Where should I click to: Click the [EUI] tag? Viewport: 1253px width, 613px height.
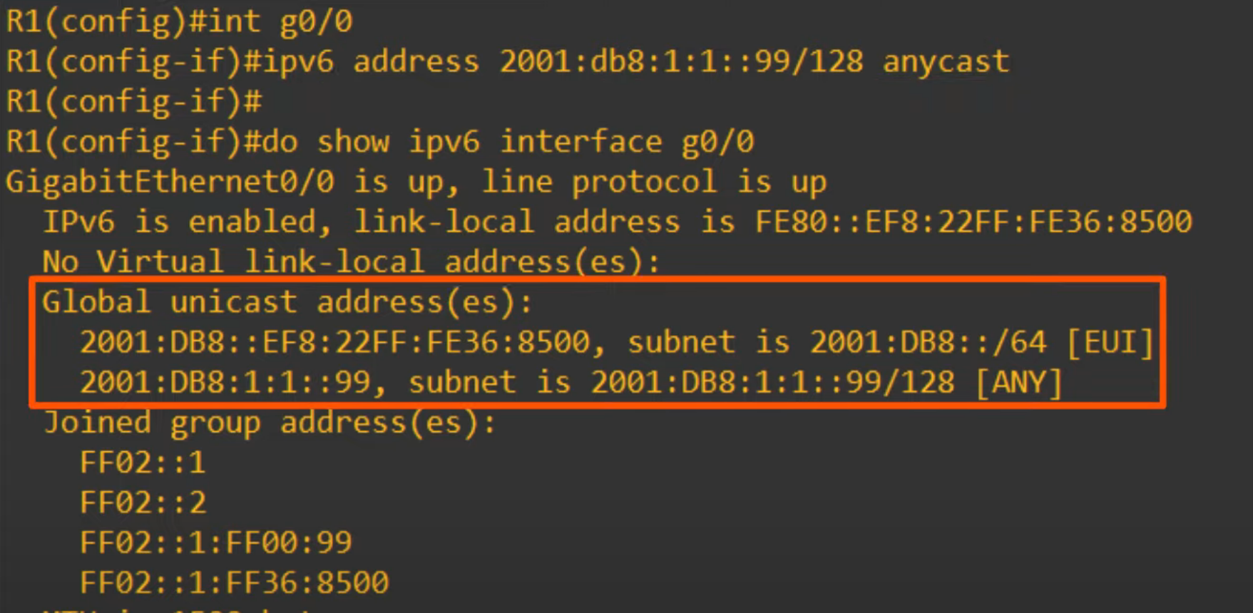point(1110,343)
